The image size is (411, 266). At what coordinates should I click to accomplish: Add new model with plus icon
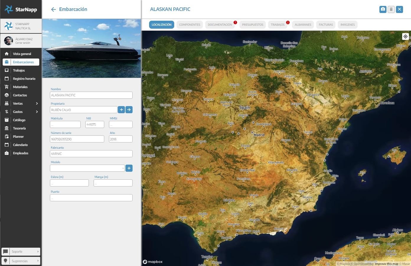click(x=129, y=168)
